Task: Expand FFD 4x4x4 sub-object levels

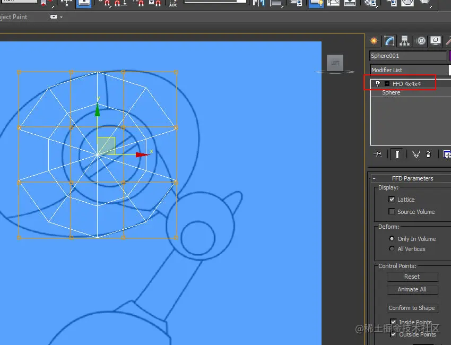Action: (x=387, y=84)
